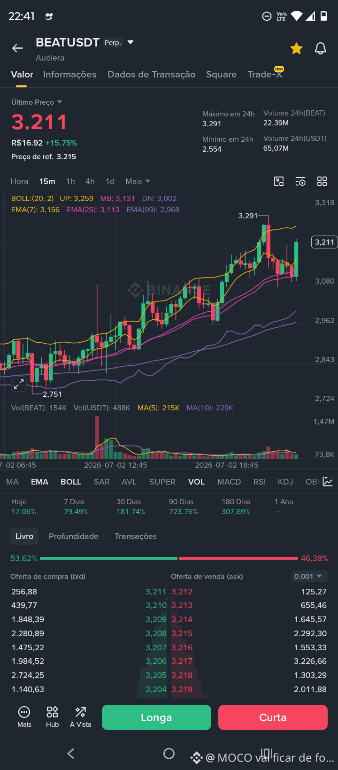Select the 1d timeframe

[110, 181]
